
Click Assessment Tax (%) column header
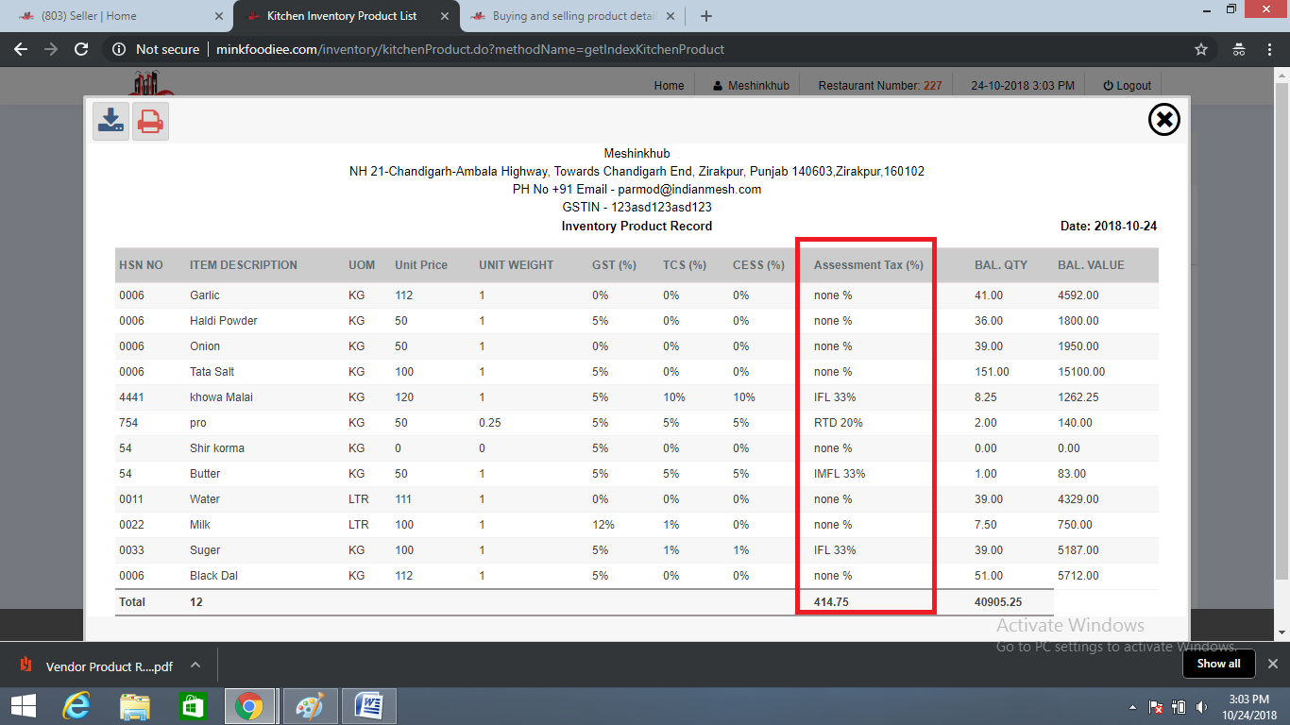[869, 265]
